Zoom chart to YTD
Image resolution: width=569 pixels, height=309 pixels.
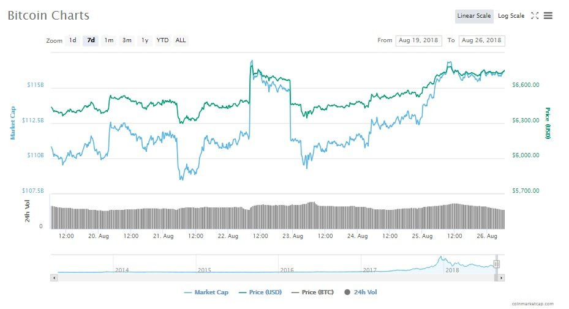(162, 40)
